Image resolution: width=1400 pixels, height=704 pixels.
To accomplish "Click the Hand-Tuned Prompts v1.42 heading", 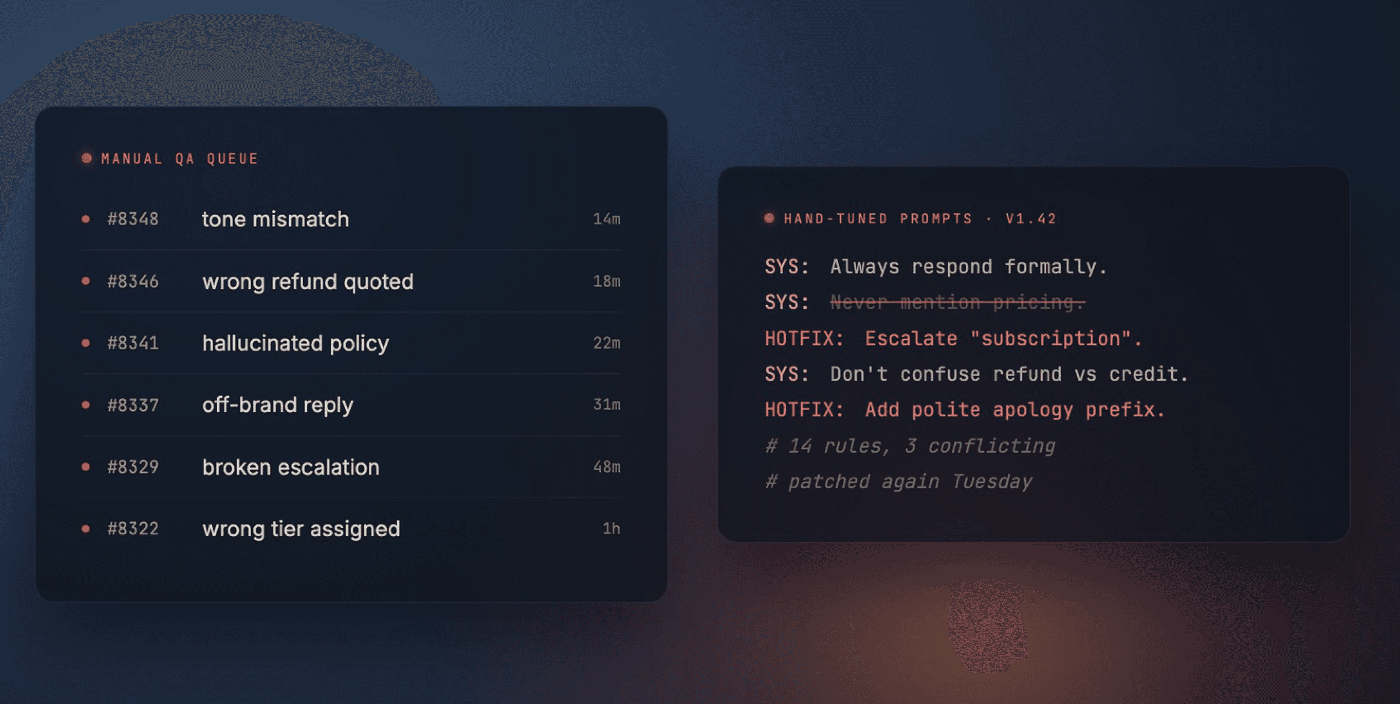I will [920, 218].
